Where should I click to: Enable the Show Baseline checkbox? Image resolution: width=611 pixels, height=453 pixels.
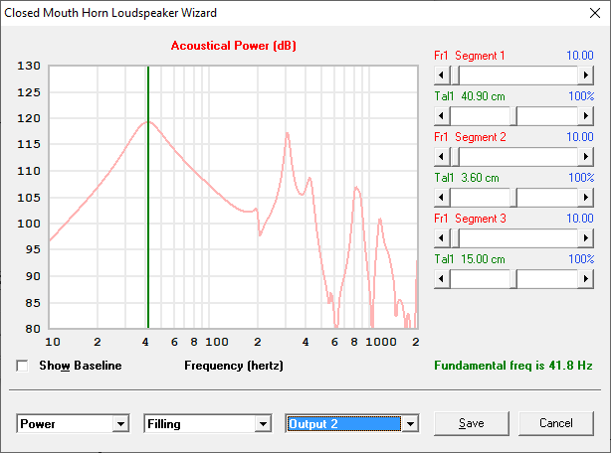click(x=22, y=366)
